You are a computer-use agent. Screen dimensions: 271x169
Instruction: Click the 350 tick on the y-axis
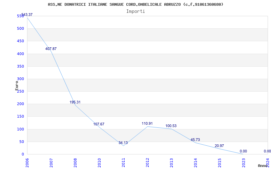click(x=20, y=66)
